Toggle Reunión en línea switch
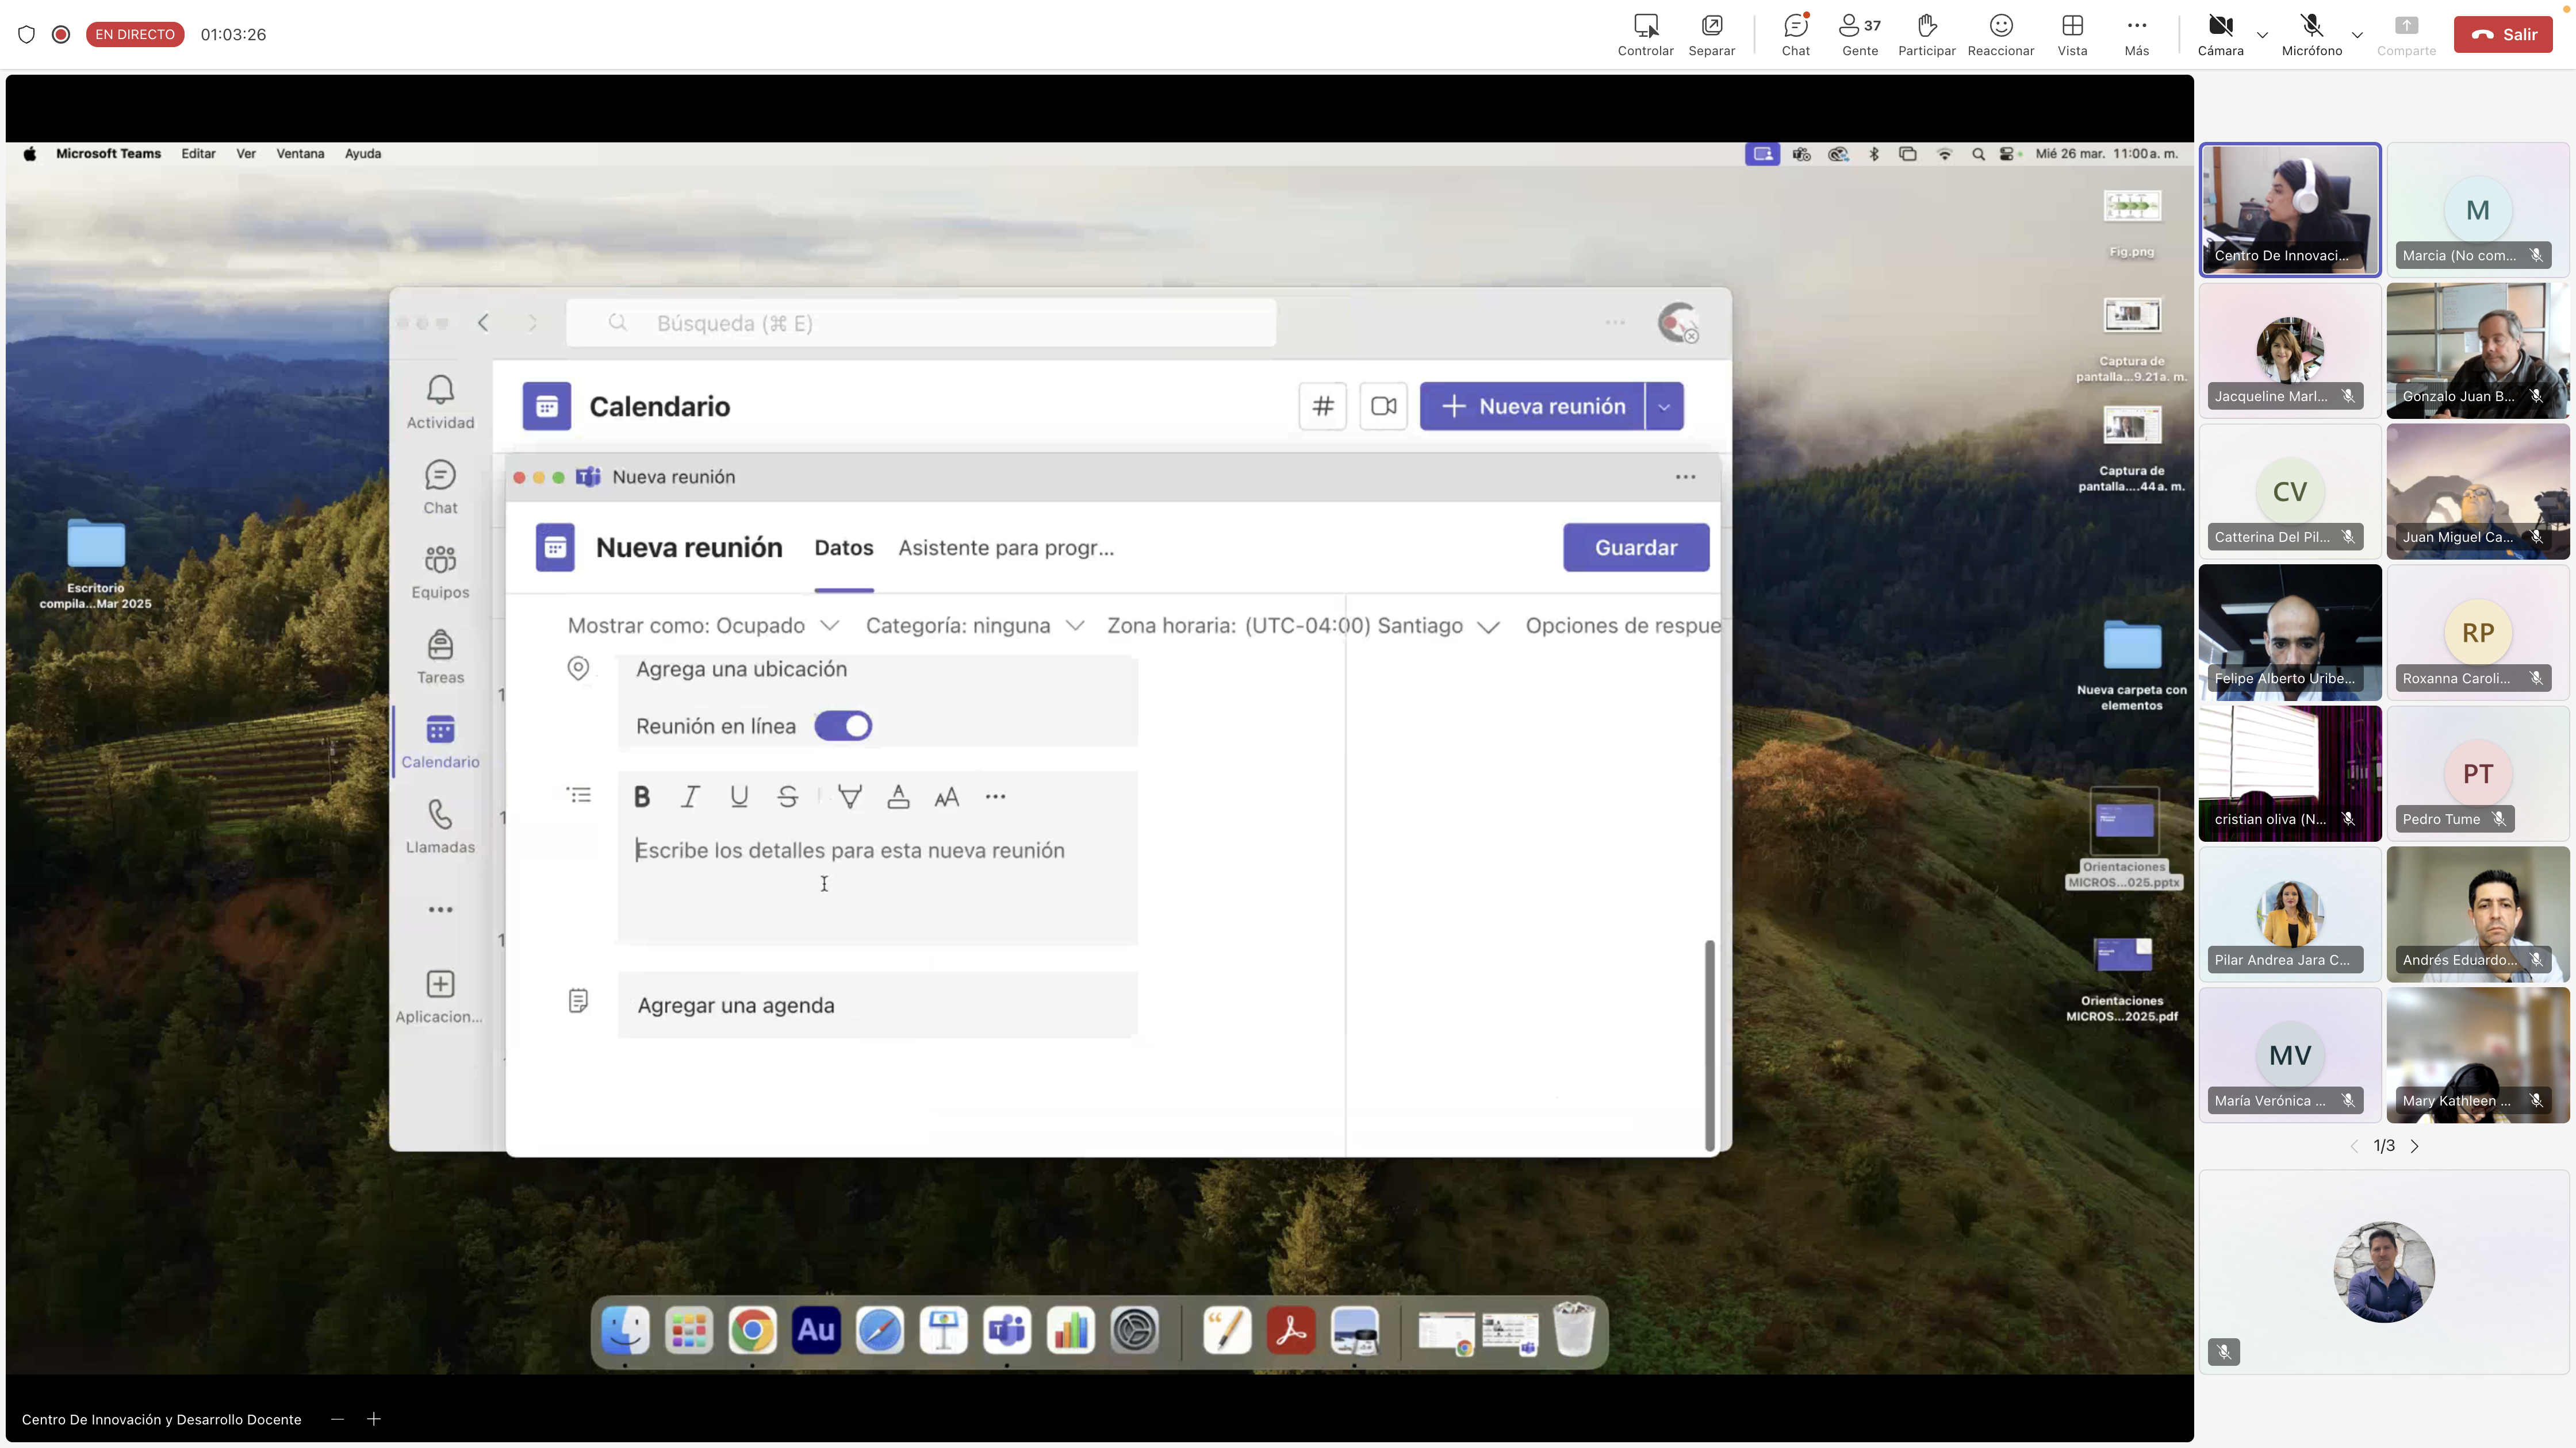Screen dimensions: 2576x1448 [x=843, y=726]
